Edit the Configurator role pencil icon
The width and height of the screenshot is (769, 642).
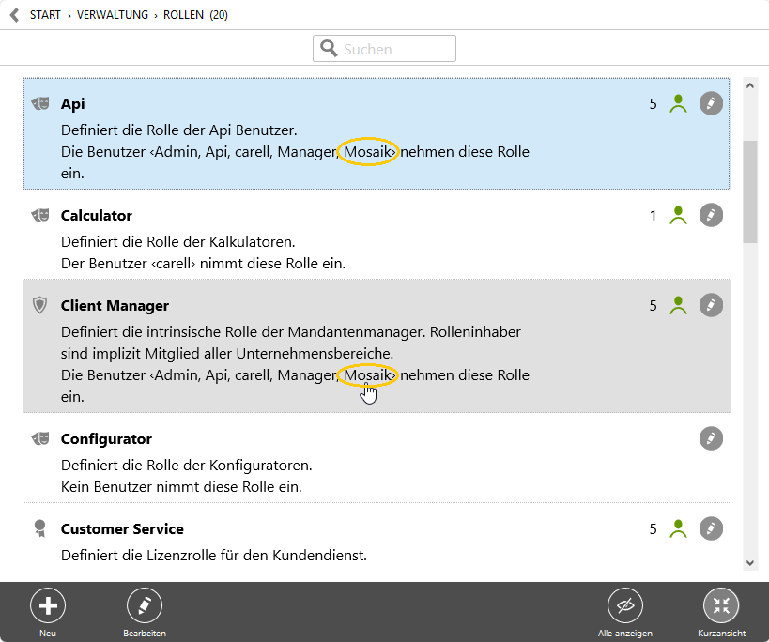(x=712, y=438)
